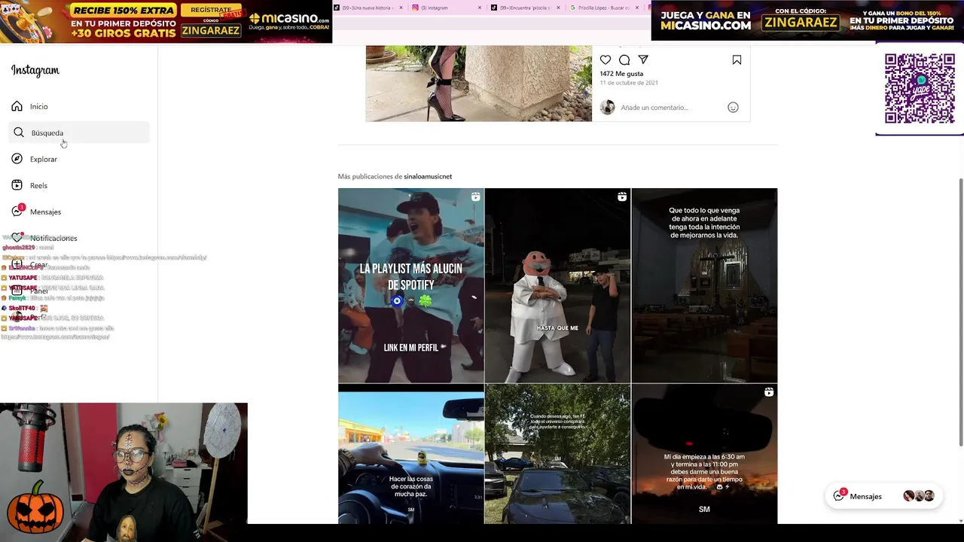Click the profile avatar beside the comment field
Screen dimensions: 964x542
pos(607,108)
